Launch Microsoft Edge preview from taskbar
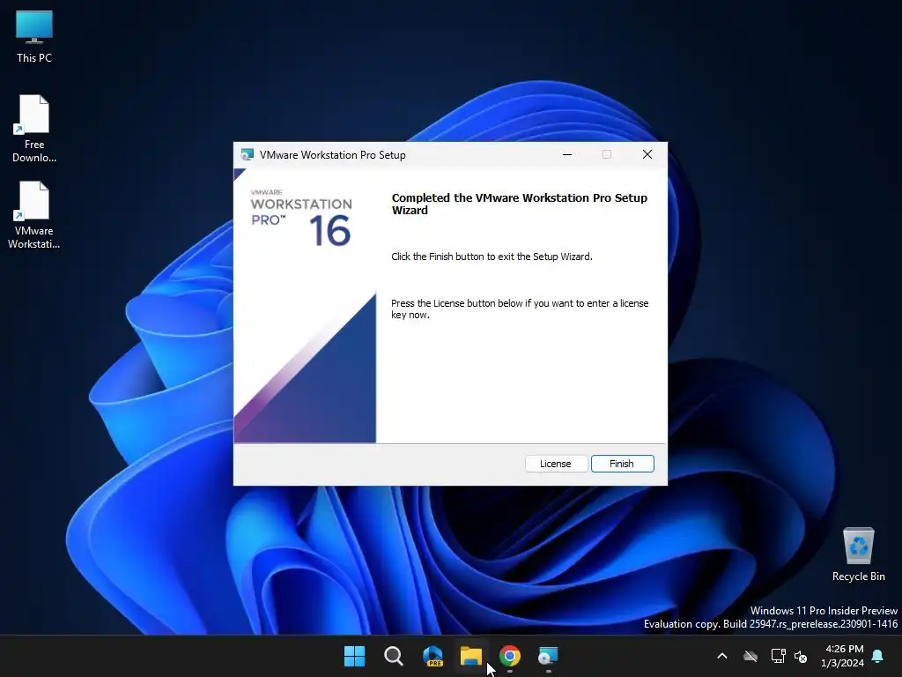Image resolution: width=902 pixels, height=677 pixels. pyautogui.click(x=433, y=656)
